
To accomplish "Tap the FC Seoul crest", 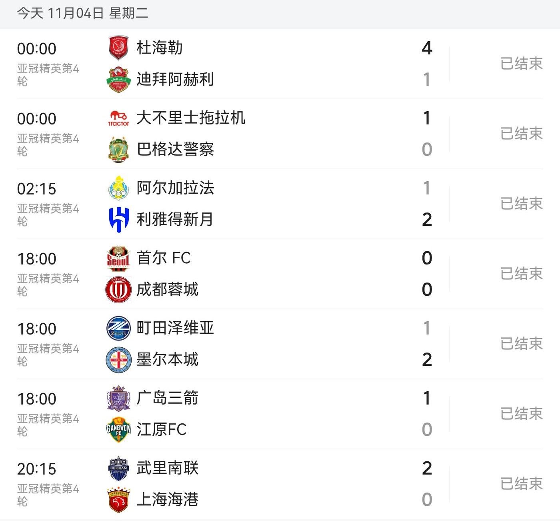I will pyautogui.click(x=118, y=258).
